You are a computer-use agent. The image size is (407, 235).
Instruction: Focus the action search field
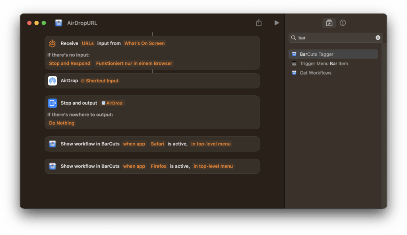335,38
